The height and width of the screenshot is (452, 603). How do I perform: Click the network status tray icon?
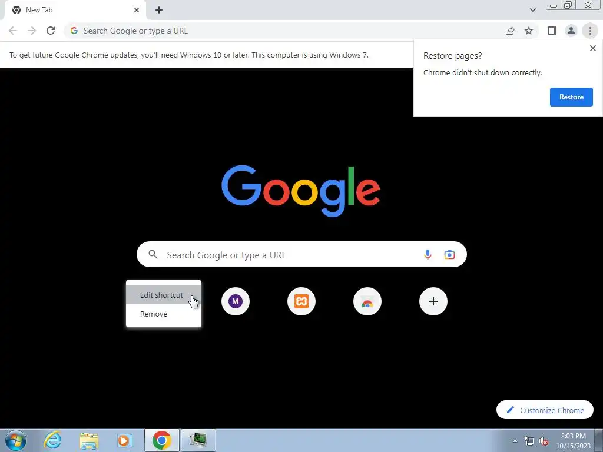click(x=529, y=441)
